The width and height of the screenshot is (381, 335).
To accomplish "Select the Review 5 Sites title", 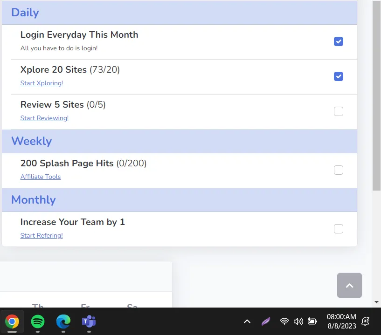I will [52, 105].
